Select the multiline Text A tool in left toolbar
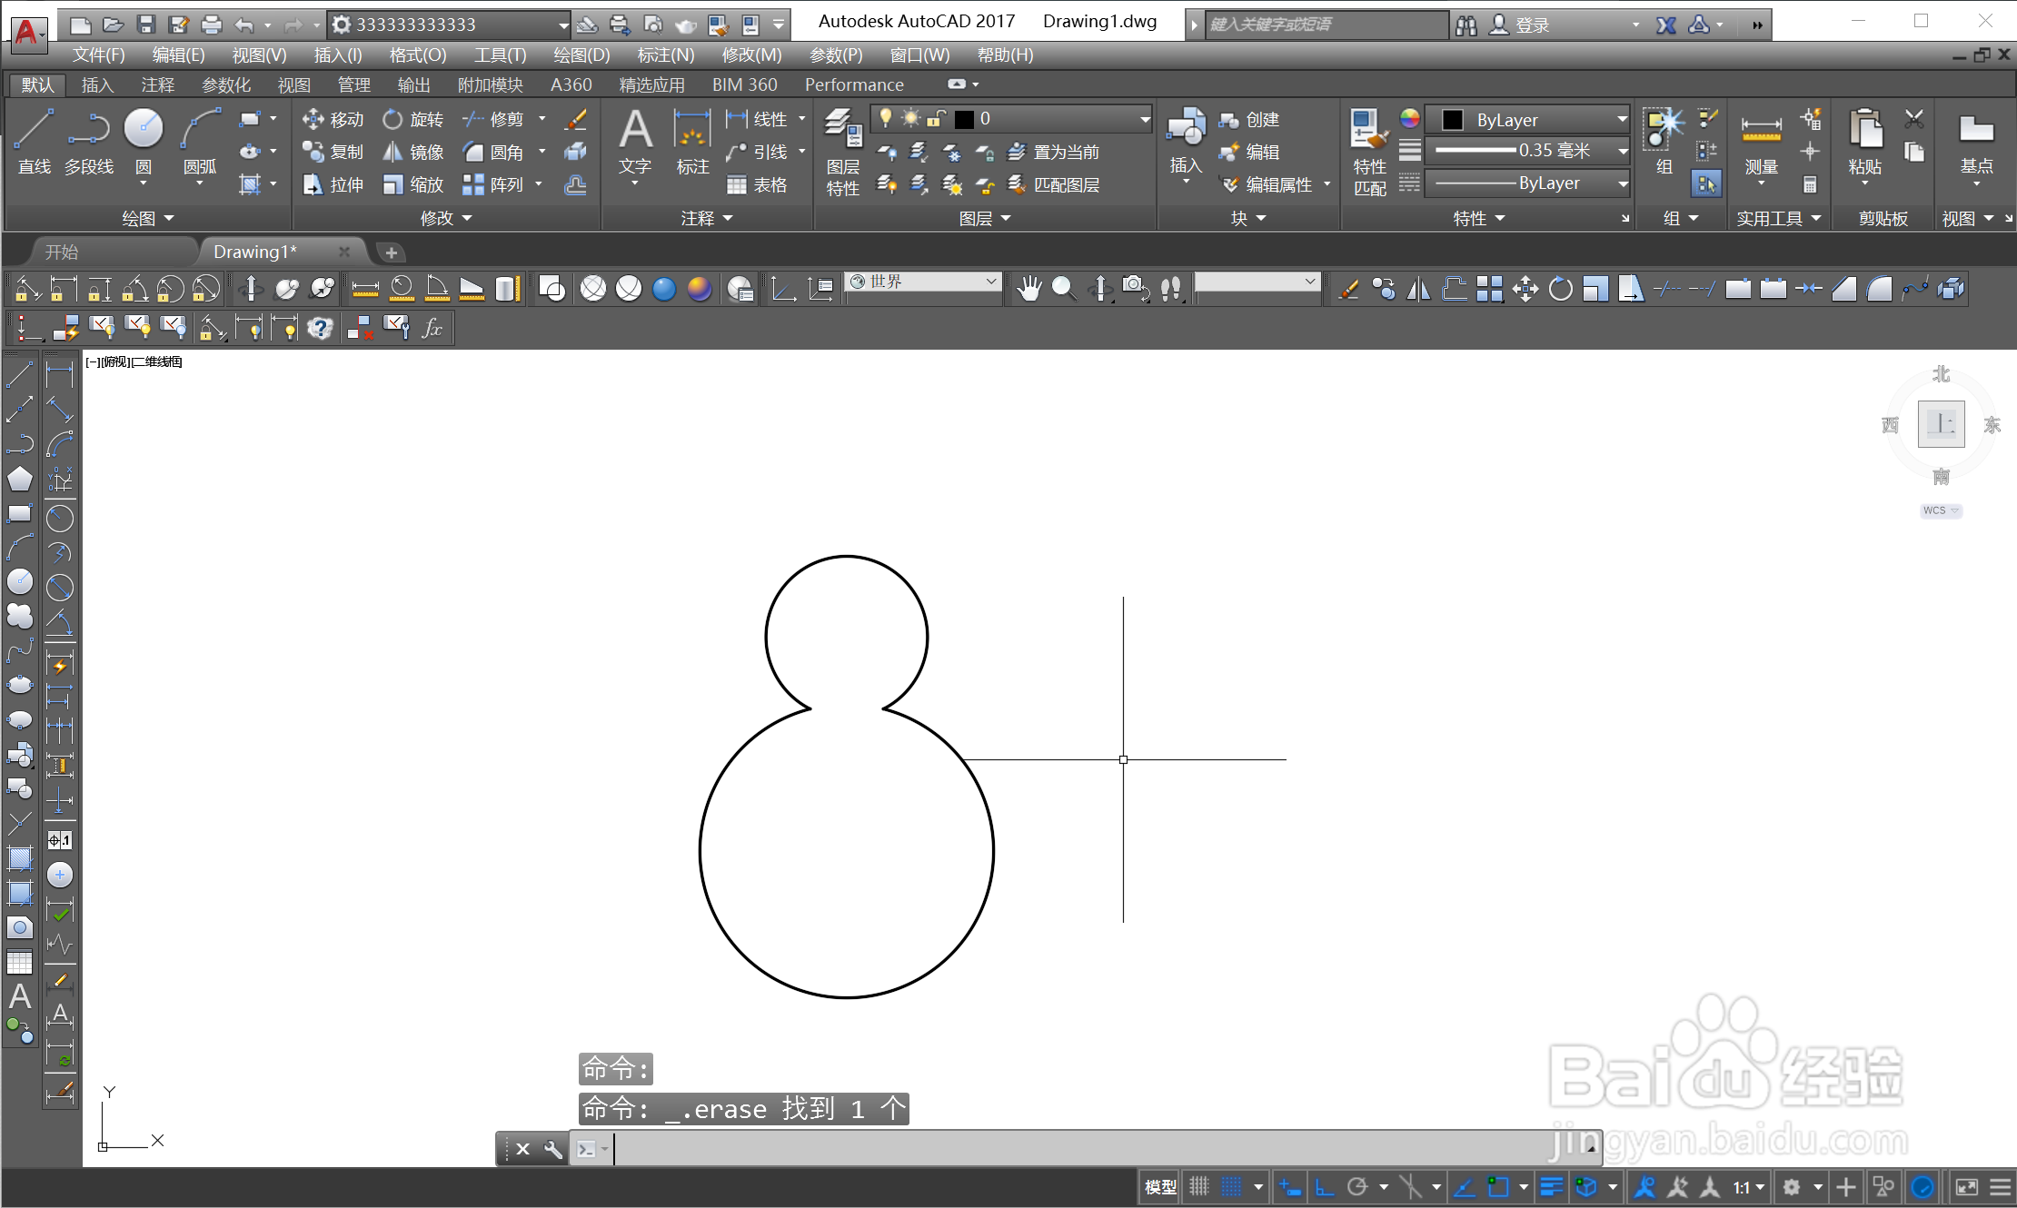 click(x=19, y=996)
